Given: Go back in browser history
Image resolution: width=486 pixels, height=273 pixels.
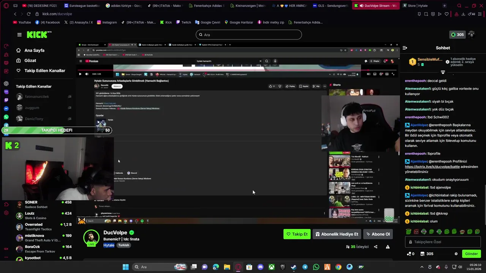Looking at the screenshot, I should coord(15,14).
